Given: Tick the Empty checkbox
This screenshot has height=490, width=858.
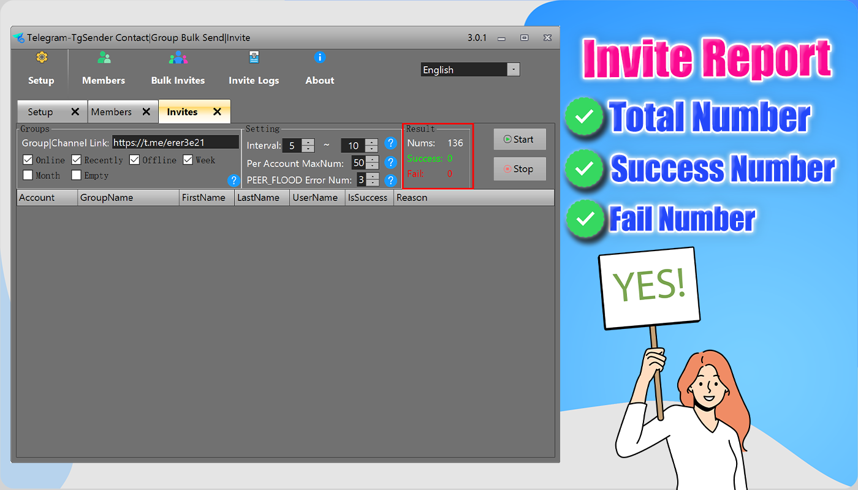Looking at the screenshot, I should point(76,175).
